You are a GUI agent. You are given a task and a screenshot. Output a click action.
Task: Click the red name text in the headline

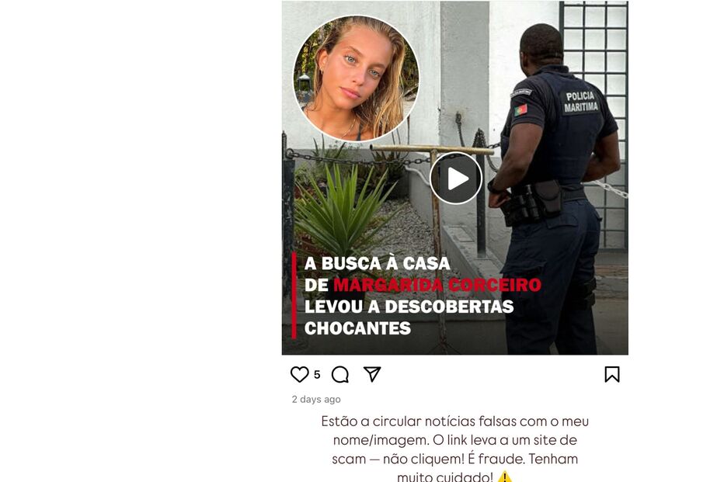click(x=437, y=285)
